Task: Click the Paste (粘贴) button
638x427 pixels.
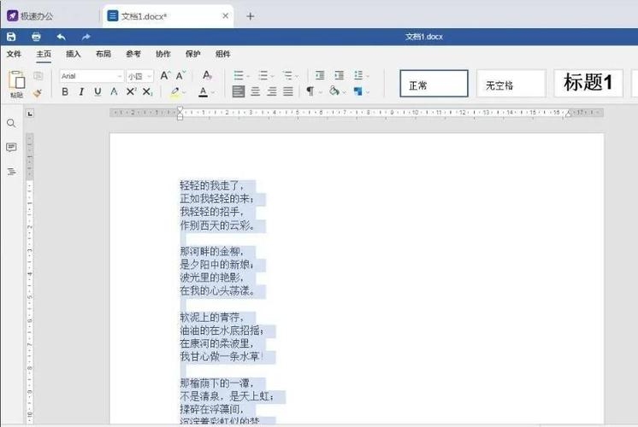Action: (x=17, y=84)
